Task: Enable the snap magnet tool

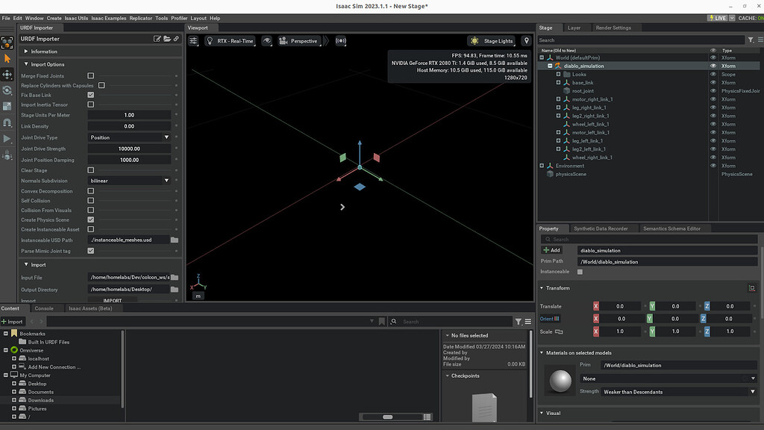Action: [7, 122]
